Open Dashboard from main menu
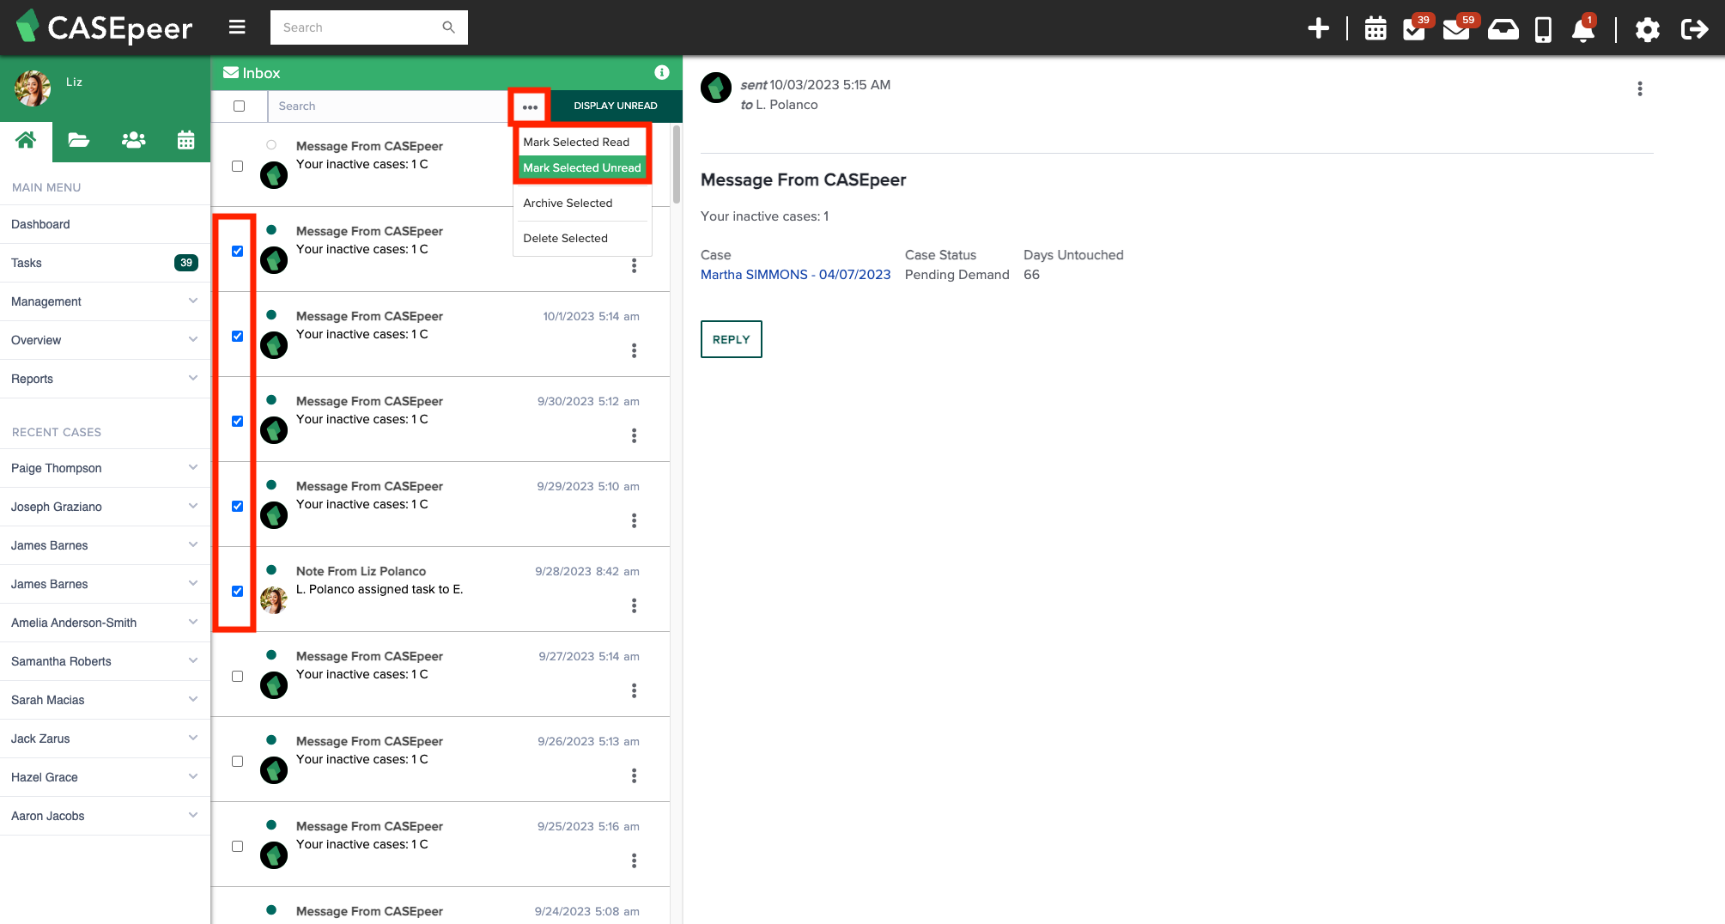The image size is (1725, 924). (105, 224)
